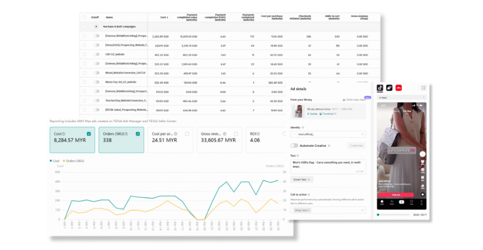Image resolution: width=483 pixels, height=250 pixels.
Task: Click the Smart Text button
Action: [302, 180]
